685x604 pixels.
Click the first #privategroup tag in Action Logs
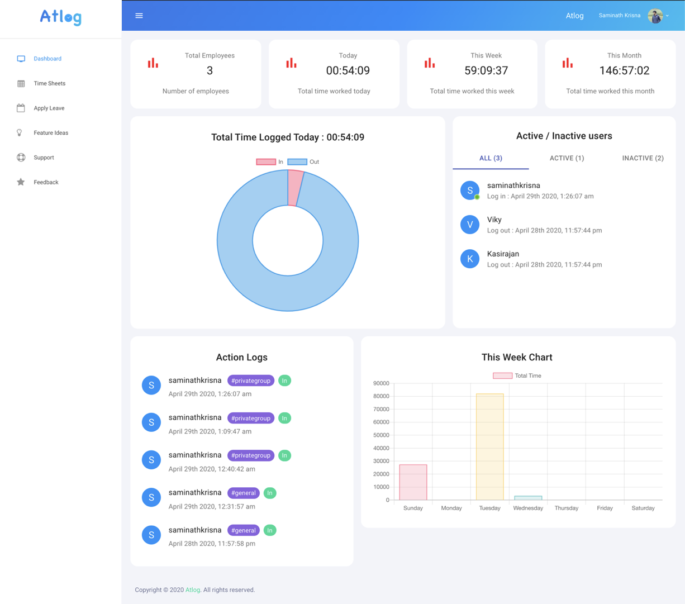(x=251, y=381)
